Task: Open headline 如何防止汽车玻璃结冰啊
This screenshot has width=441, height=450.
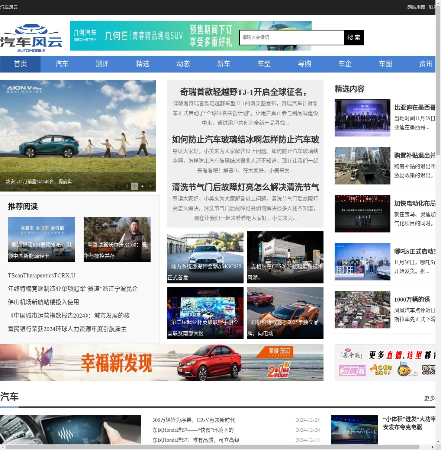Action: coord(245,139)
